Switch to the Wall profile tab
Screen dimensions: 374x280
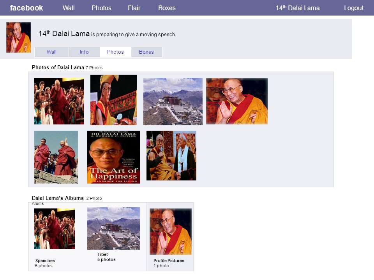(51, 52)
